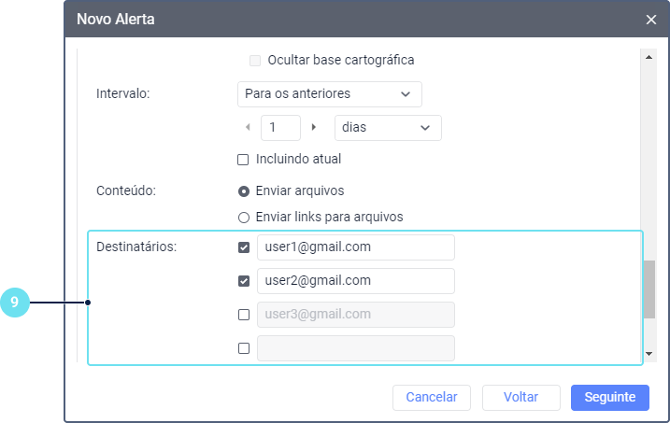Check the user3@gmail.com recipient checkbox
This screenshot has height=423, width=670.
tap(244, 315)
